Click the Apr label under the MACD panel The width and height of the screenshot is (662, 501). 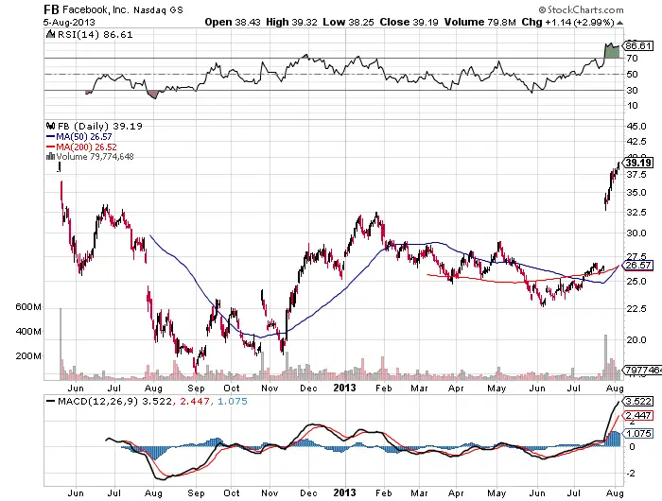tap(456, 492)
